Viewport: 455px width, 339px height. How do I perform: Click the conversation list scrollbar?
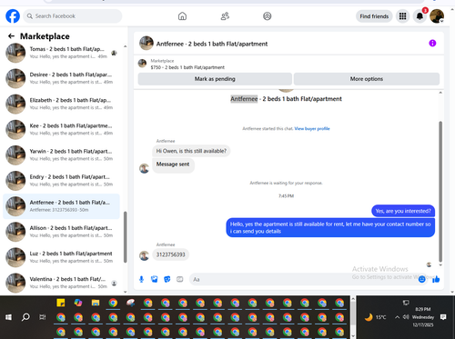[125, 237]
